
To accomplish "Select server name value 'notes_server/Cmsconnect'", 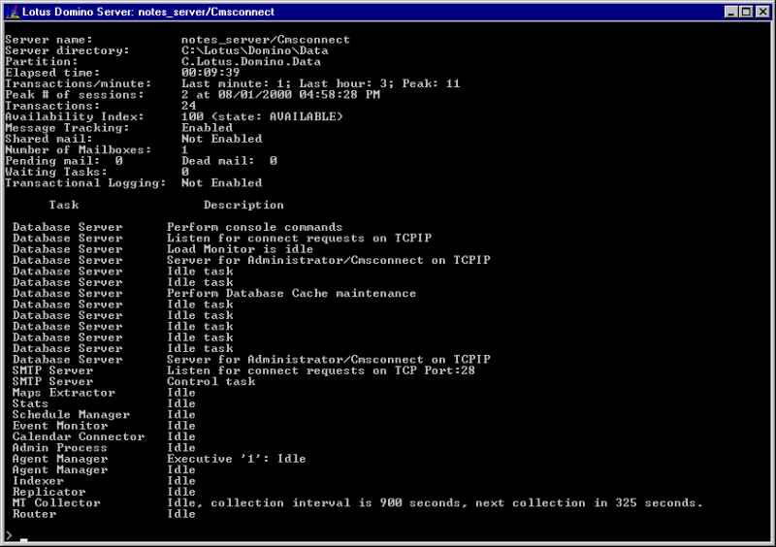I will click(265, 40).
